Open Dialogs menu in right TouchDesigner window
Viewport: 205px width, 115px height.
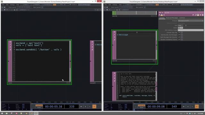[115, 5]
